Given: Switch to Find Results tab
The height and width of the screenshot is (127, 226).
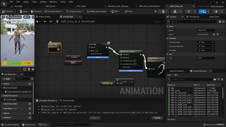Looking at the screenshot, I should 67,101.
